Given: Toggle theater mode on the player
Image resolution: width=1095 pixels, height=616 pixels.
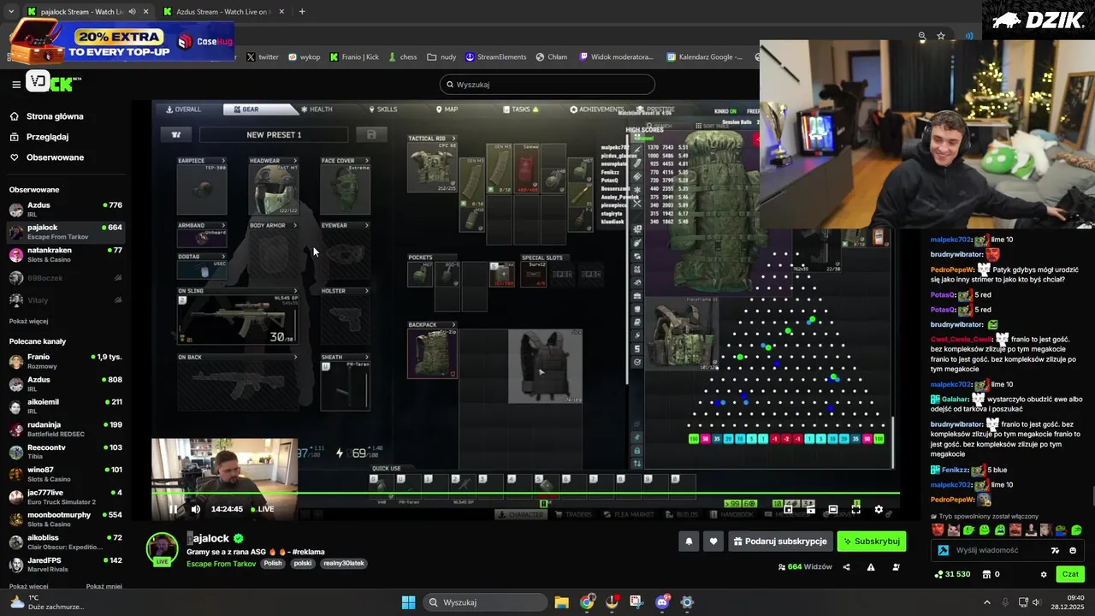Looking at the screenshot, I should pyautogui.click(x=832, y=509).
